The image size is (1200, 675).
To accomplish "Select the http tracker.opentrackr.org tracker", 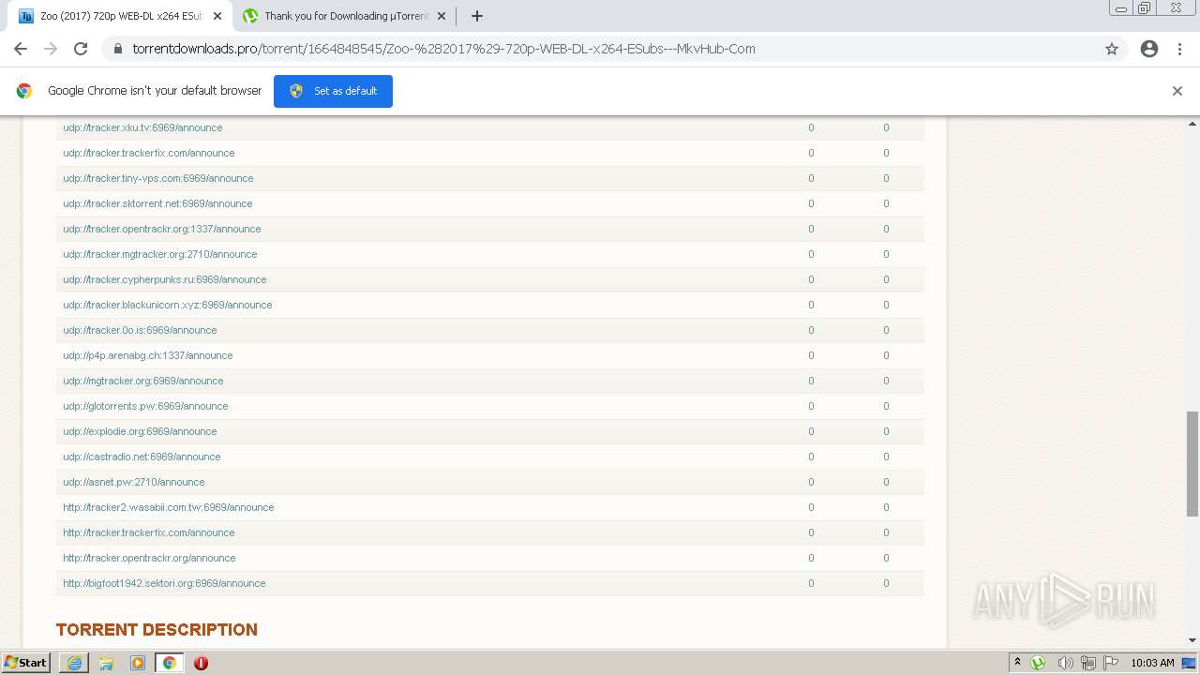I will [x=149, y=558].
